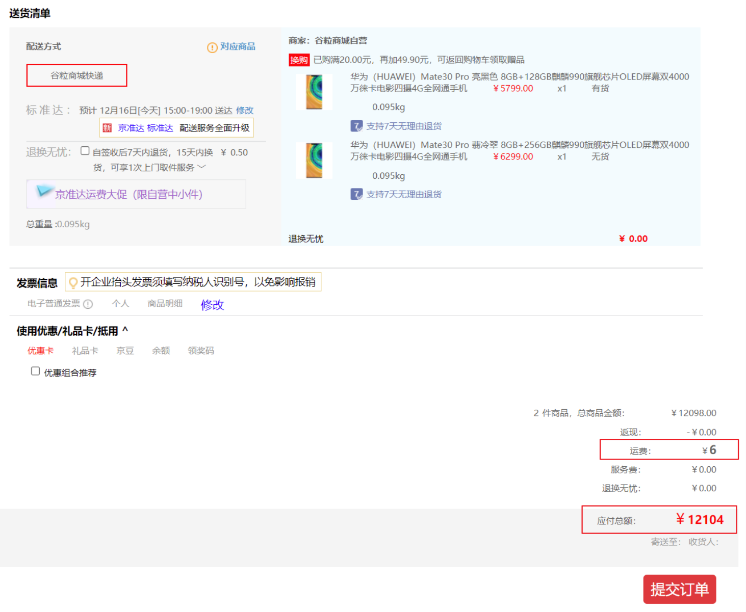The height and width of the screenshot is (612, 746).
Task: Switch to the 礼品卡 tab
Action: click(x=85, y=351)
